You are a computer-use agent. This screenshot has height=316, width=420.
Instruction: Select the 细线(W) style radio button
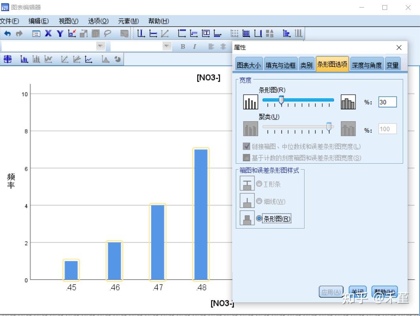(x=260, y=201)
